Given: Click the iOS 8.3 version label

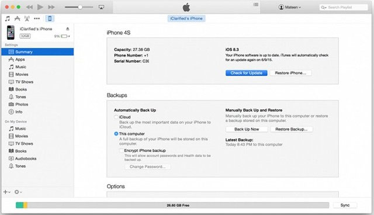Looking at the screenshot, I should click(x=232, y=50).
